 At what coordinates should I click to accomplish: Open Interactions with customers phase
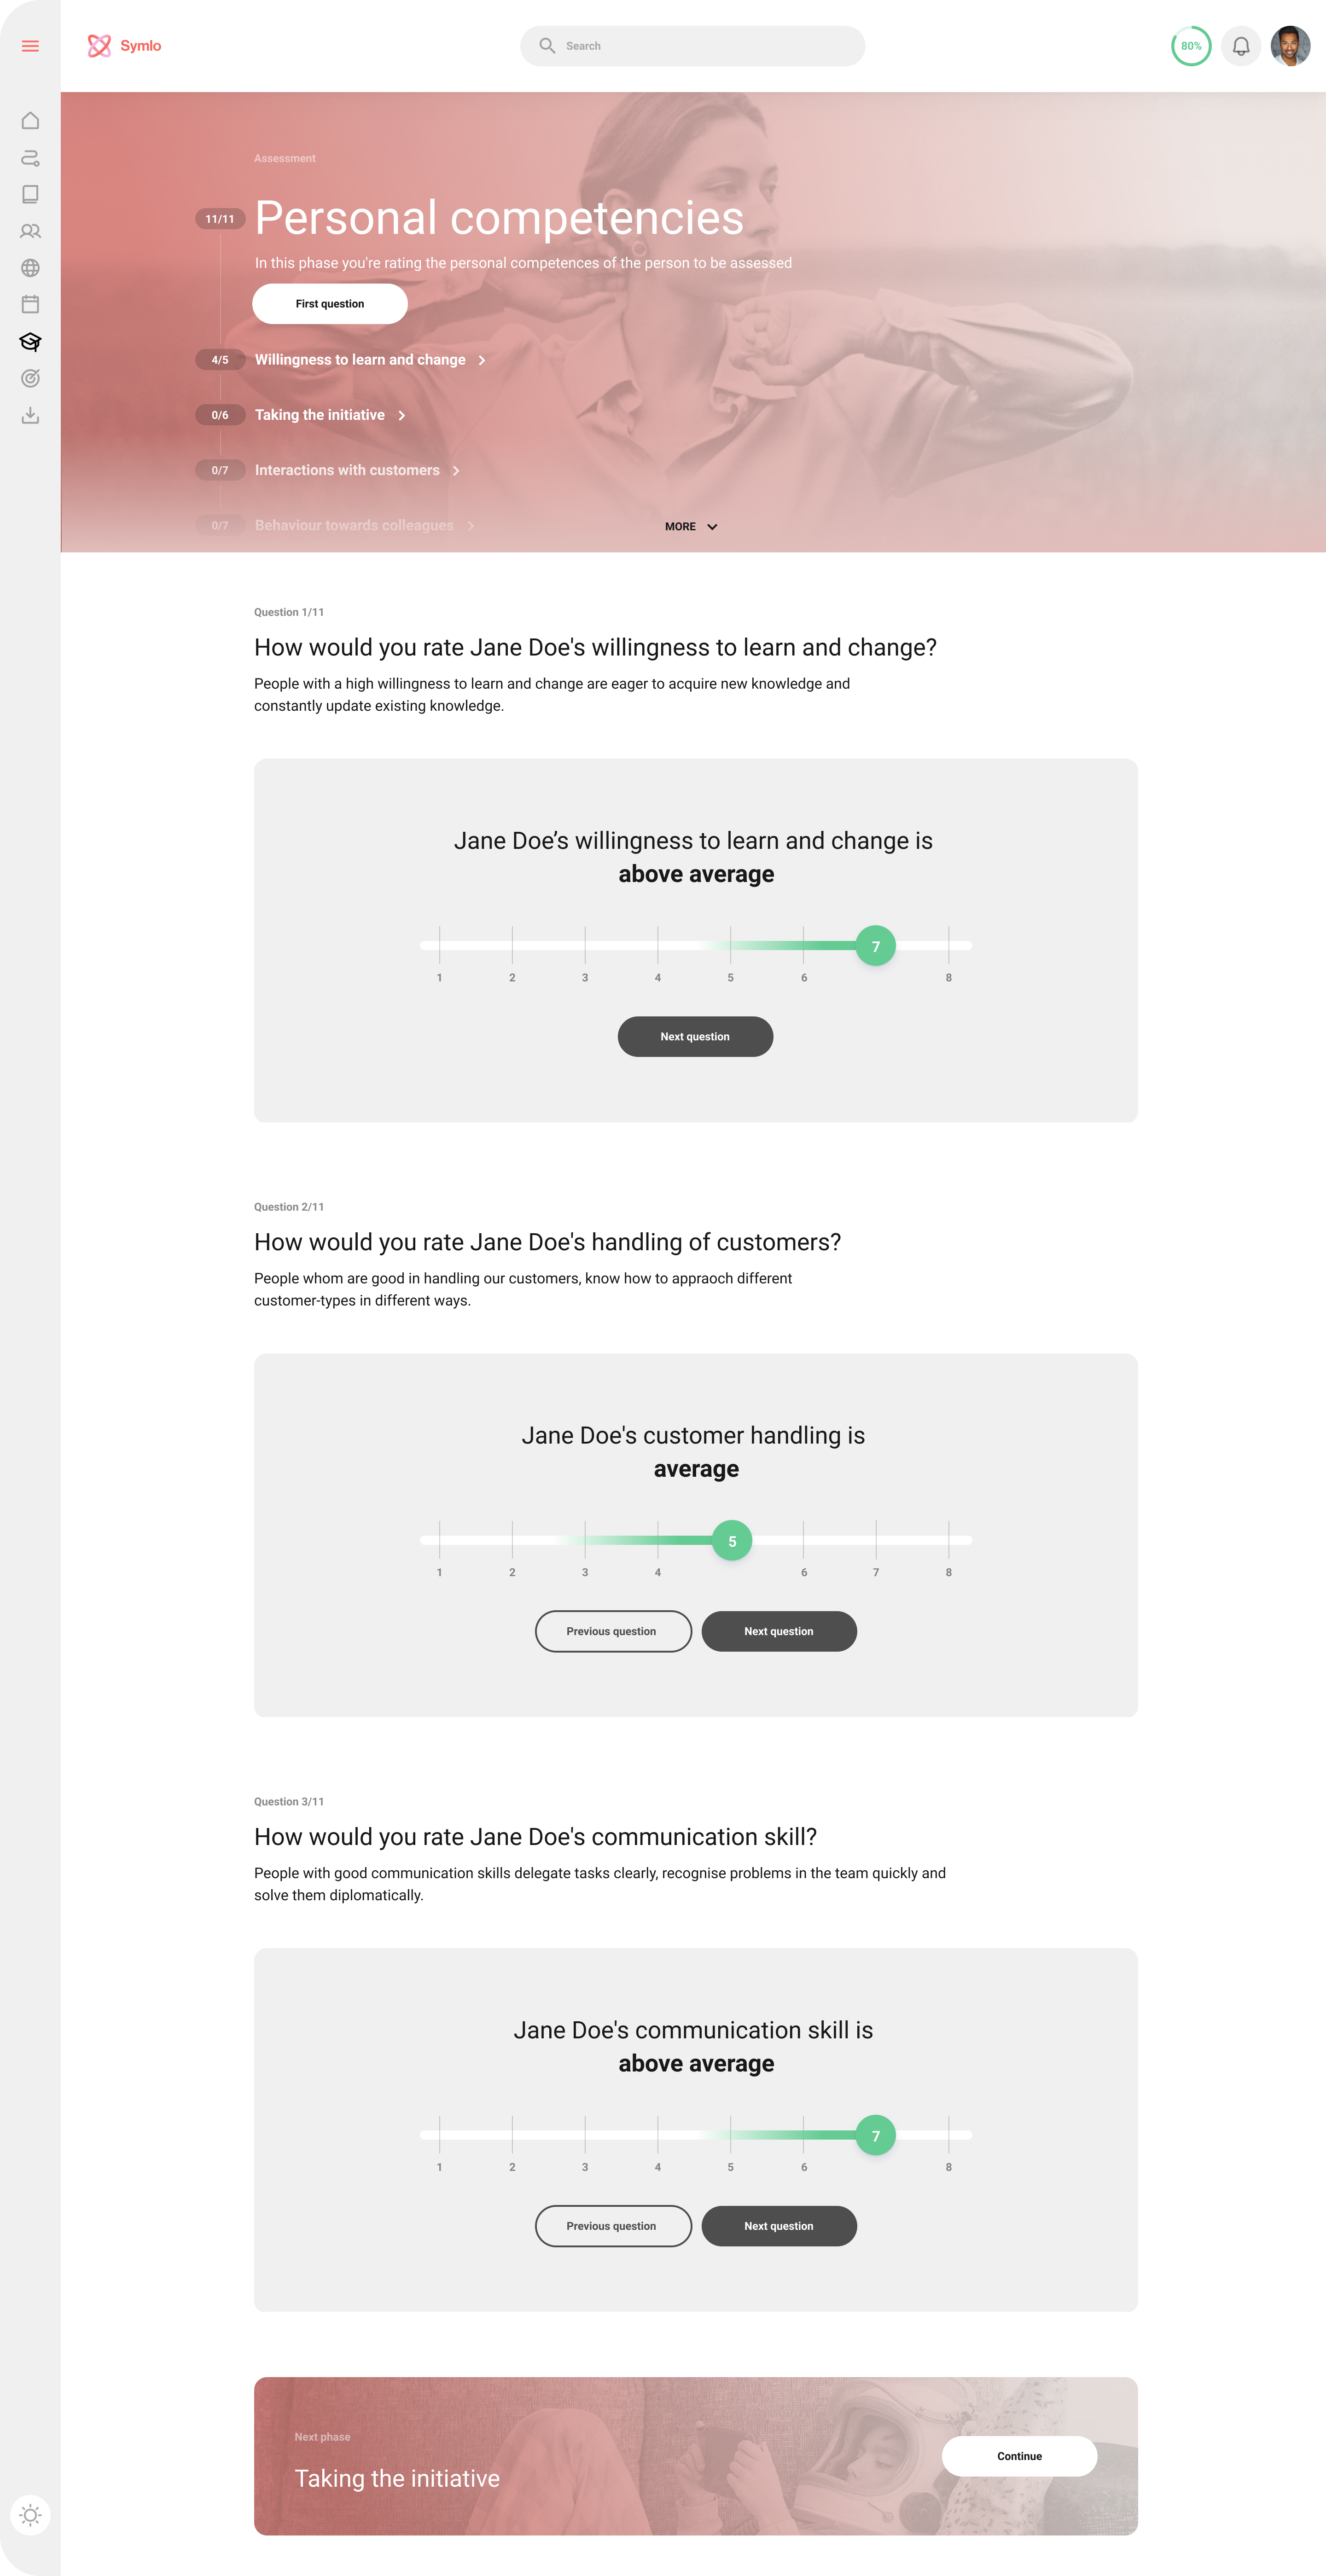(347, 470)
